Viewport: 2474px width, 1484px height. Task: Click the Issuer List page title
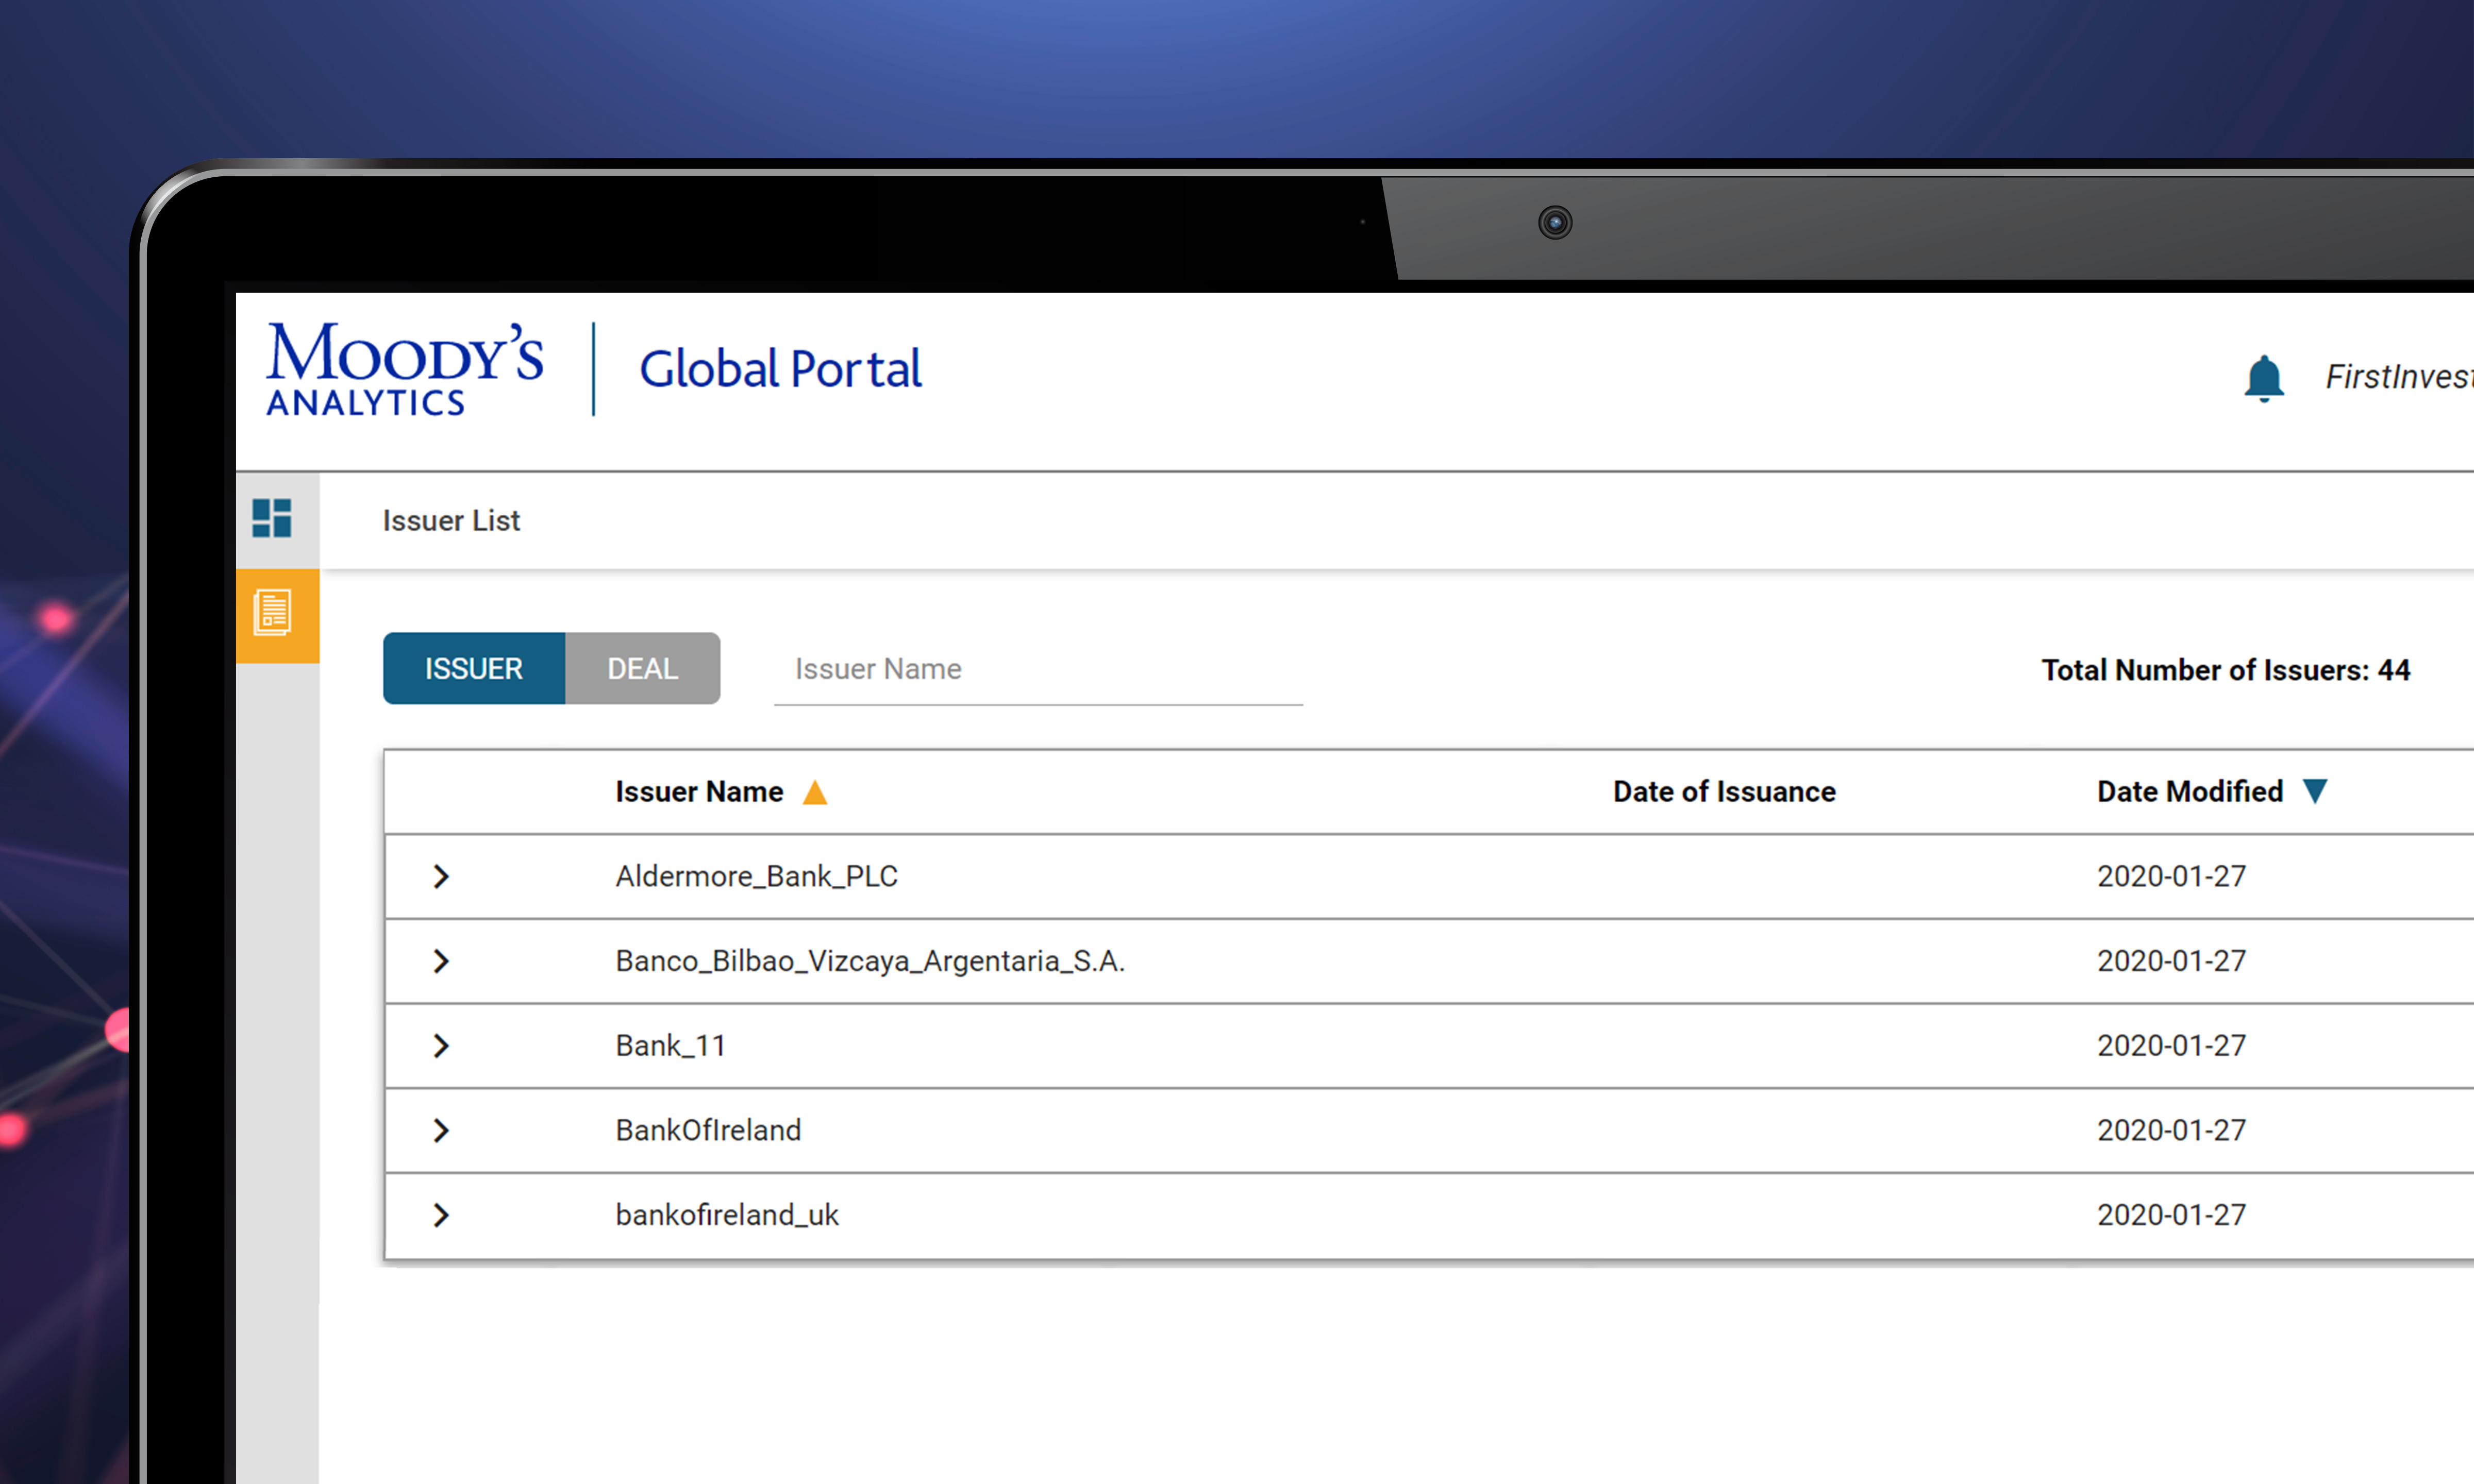tap(451, 520)
